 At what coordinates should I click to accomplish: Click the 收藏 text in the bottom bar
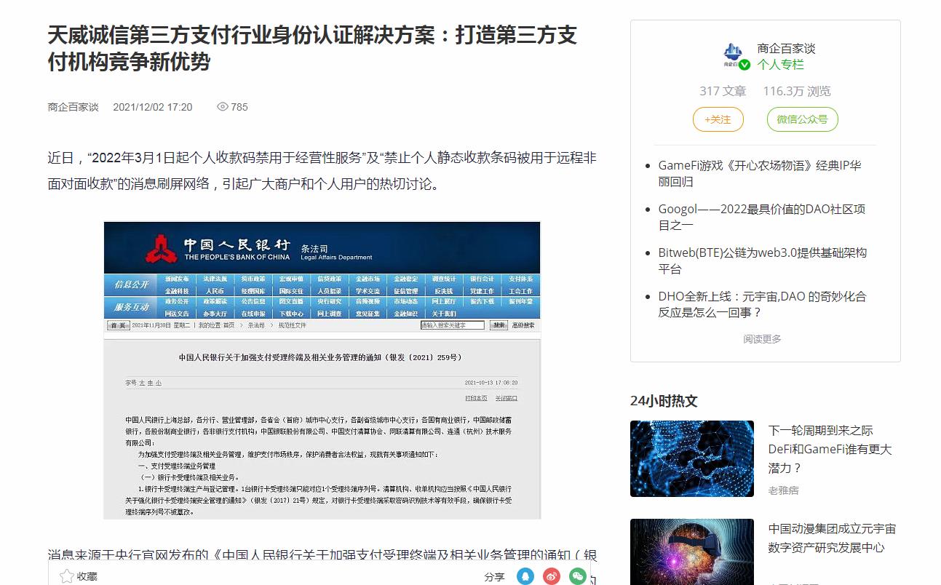87,576
